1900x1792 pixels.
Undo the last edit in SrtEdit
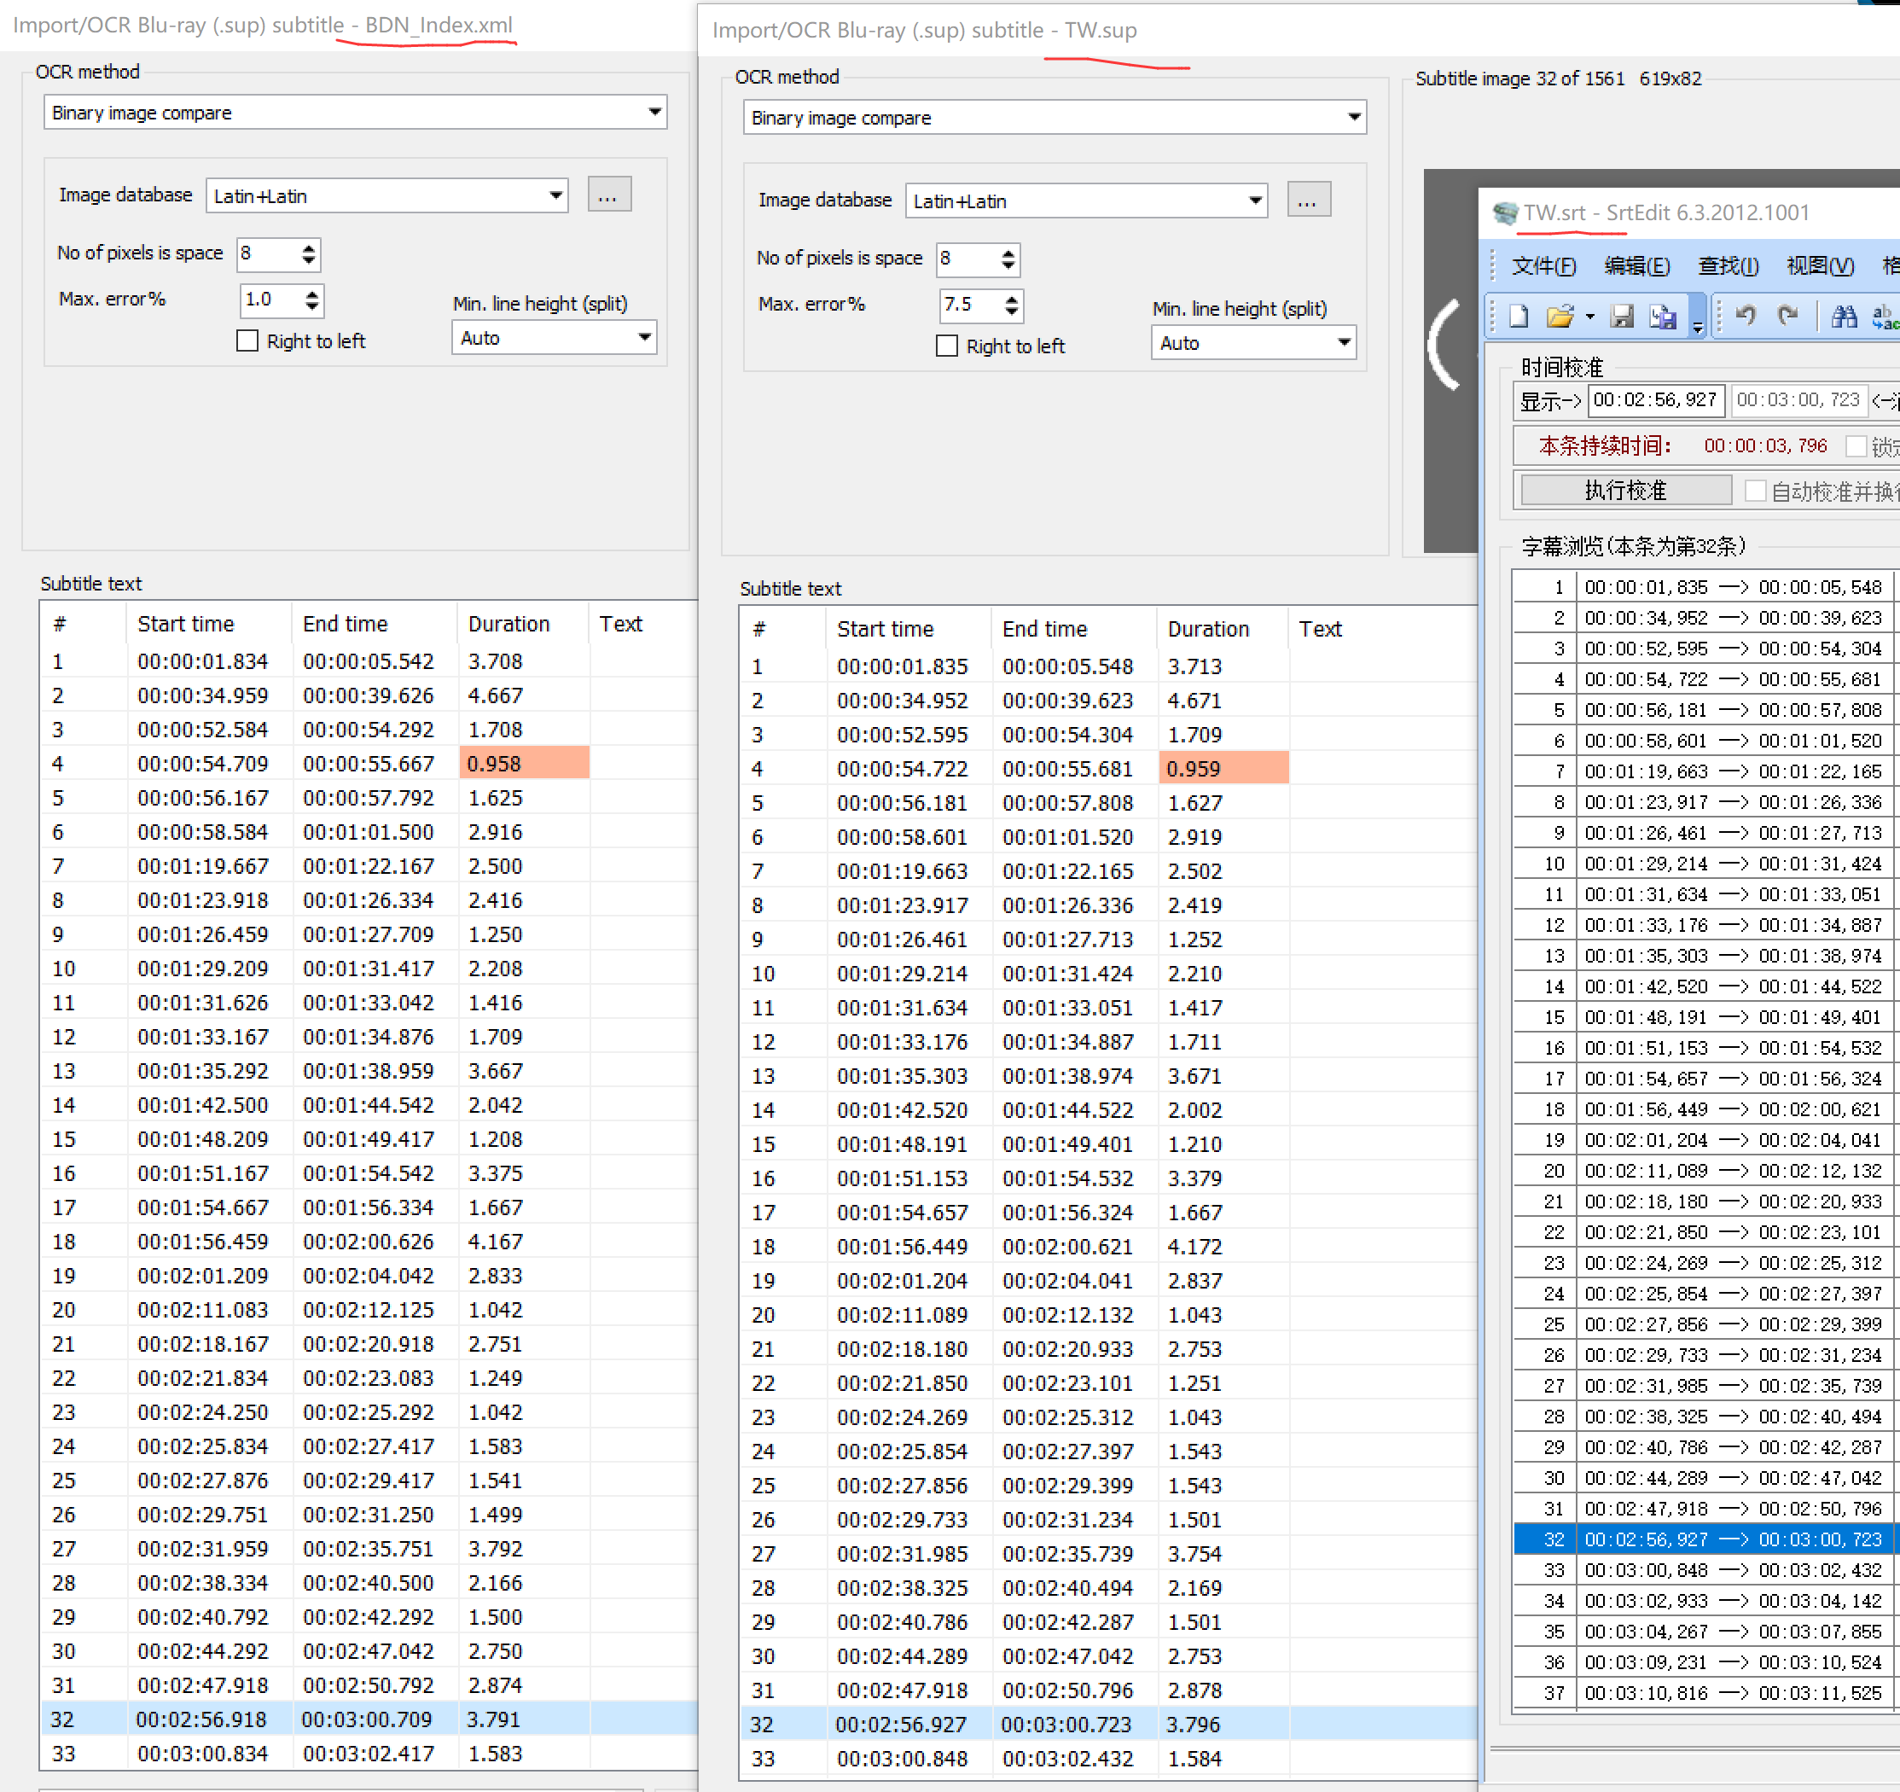click(1746, 317)
